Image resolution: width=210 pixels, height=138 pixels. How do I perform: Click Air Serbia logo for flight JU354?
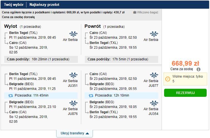point(154,103)
